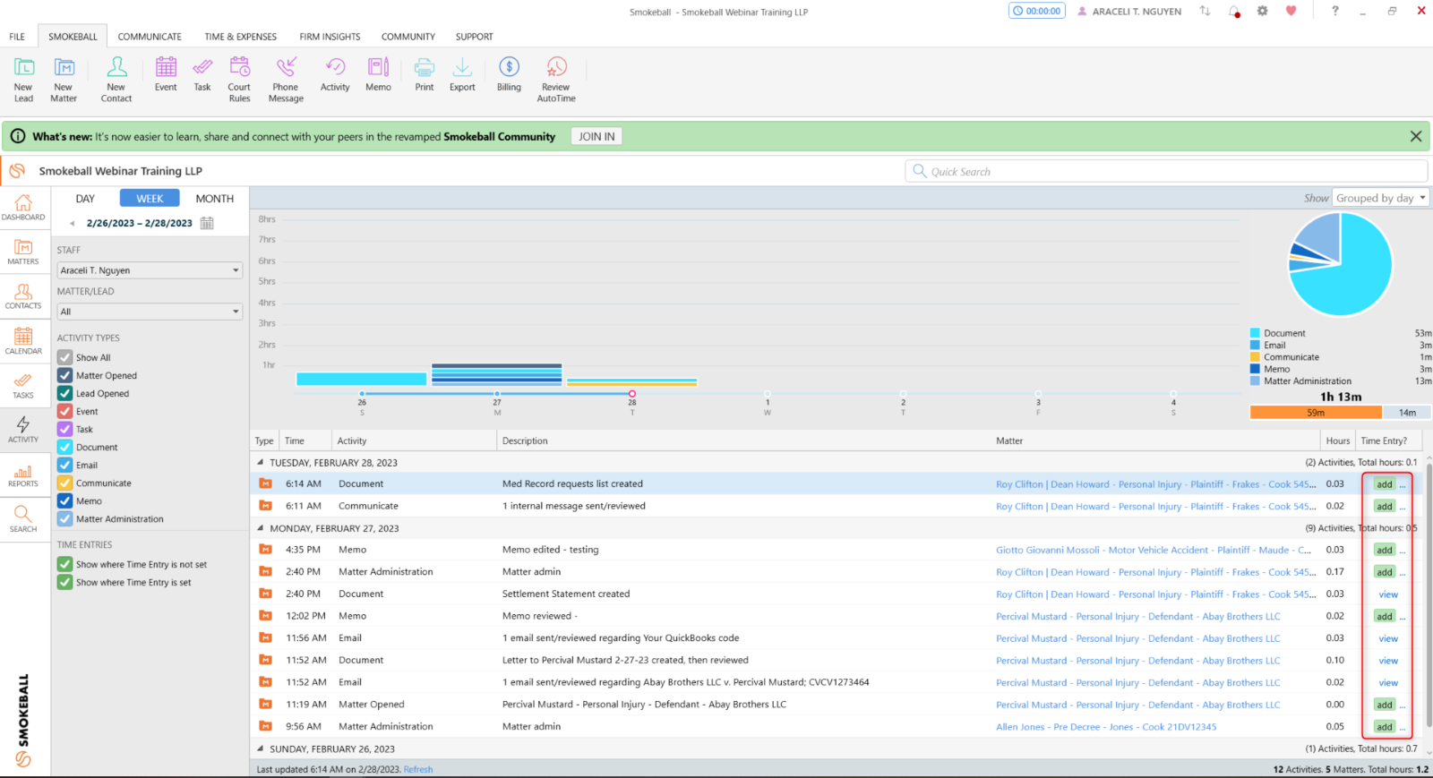Open Review AutoTime
This screenshot has height=778, width=1433.
[556, 79]
